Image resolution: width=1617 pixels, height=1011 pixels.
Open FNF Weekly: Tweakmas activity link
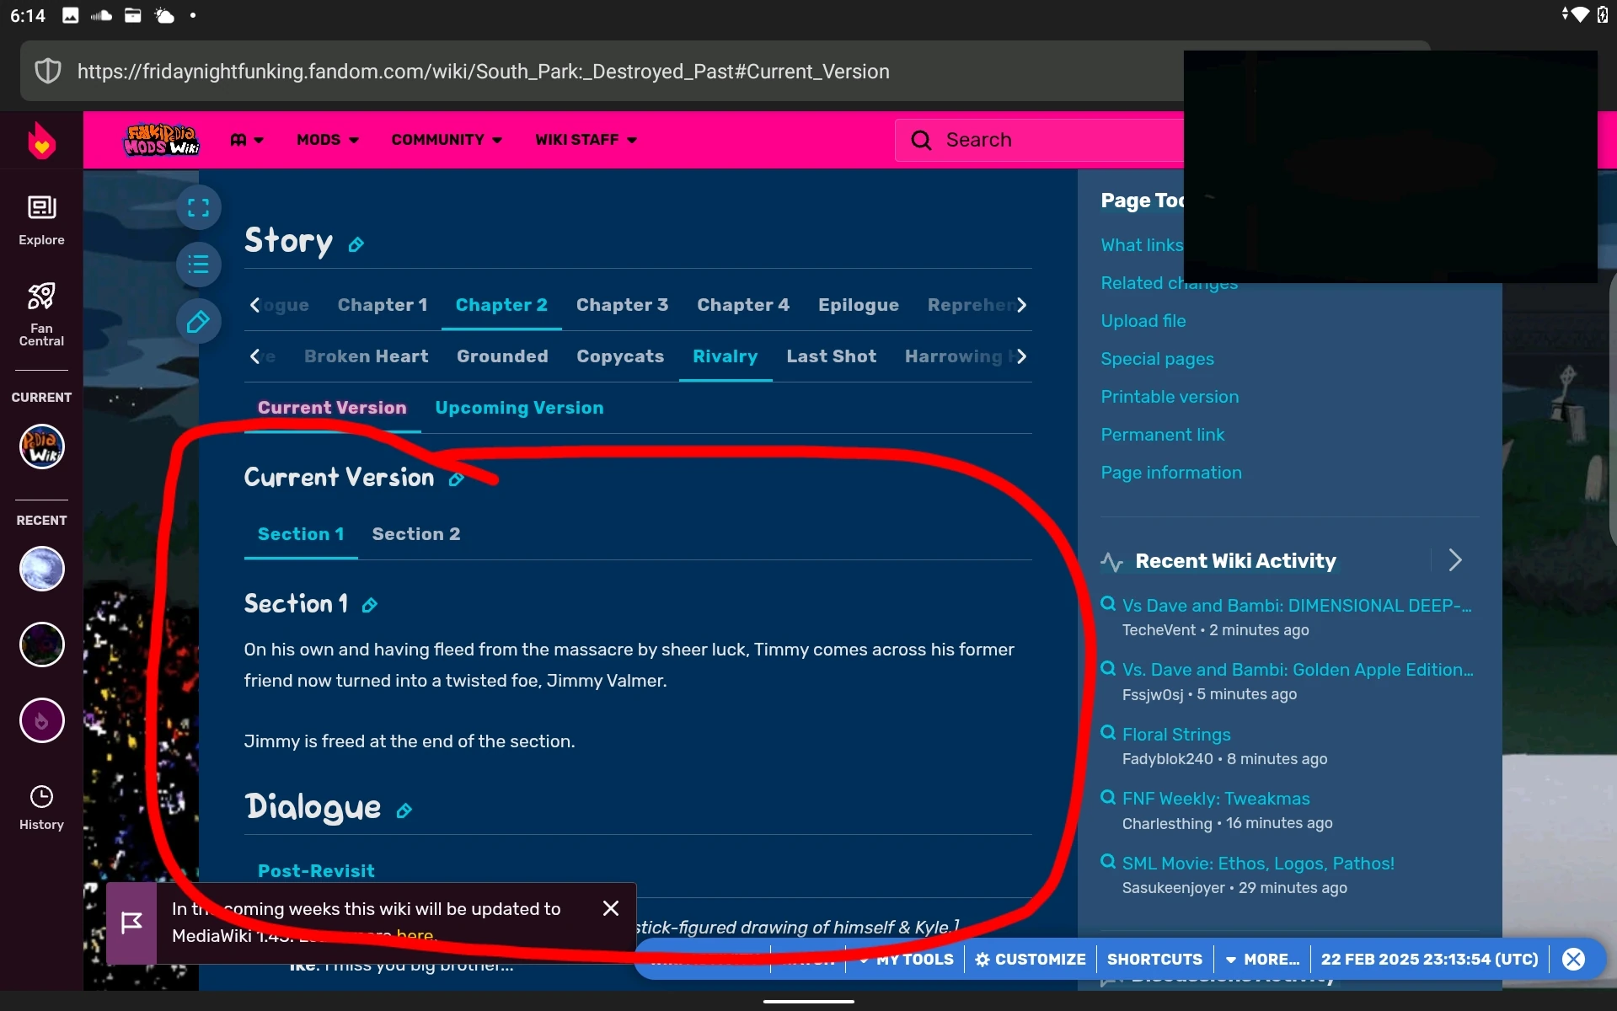pyautogui.click(x=1216, y=799)
